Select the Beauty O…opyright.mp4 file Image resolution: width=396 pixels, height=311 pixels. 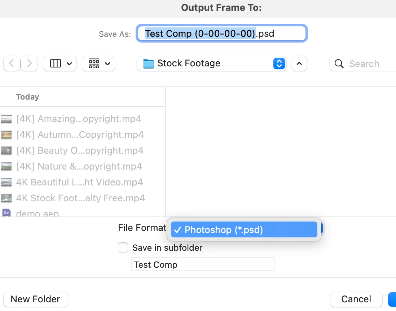click(80, 150)
